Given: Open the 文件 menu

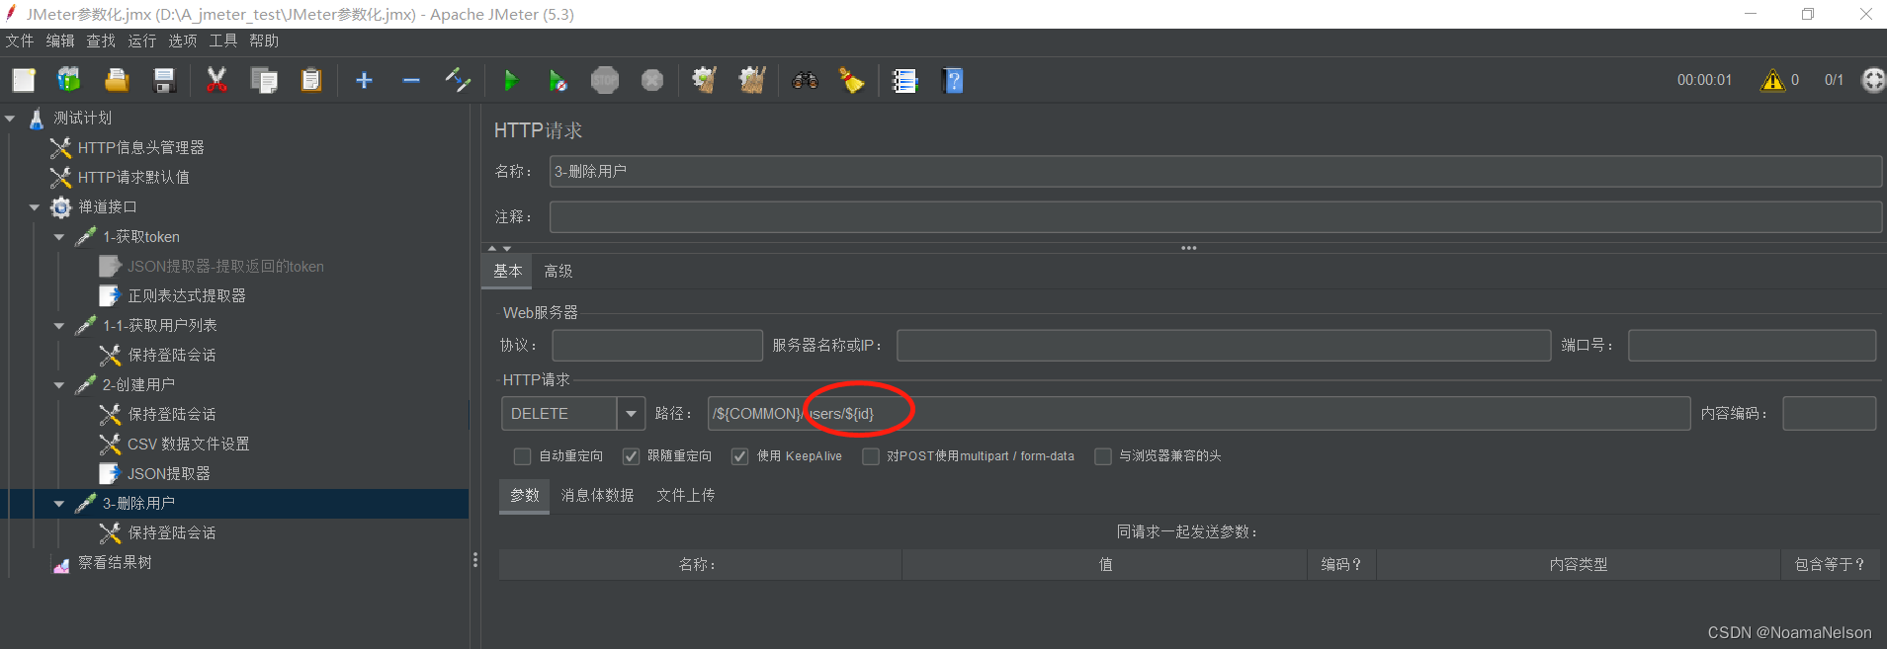Looking at the screenshot, I should pos(20,41).
